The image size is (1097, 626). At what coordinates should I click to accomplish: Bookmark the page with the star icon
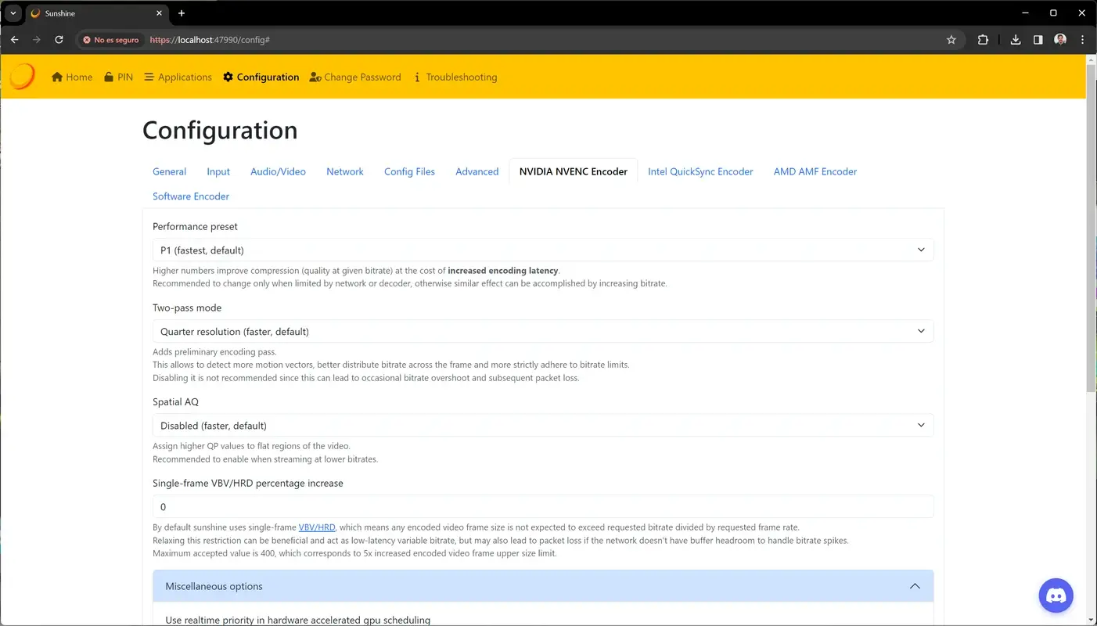pyautogui.click(x=951, y=39)
